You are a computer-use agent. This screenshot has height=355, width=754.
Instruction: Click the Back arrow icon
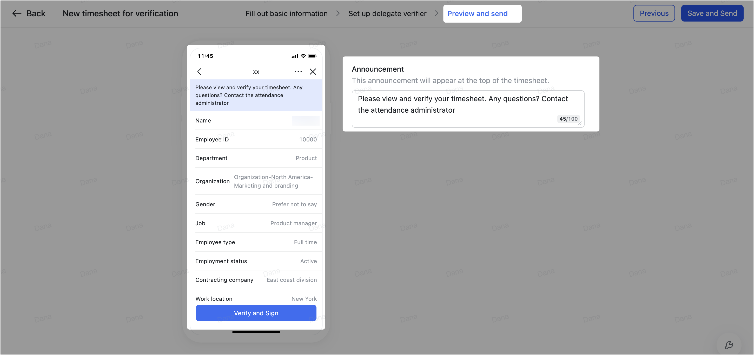pyautogui.click(x=17, y=13)
